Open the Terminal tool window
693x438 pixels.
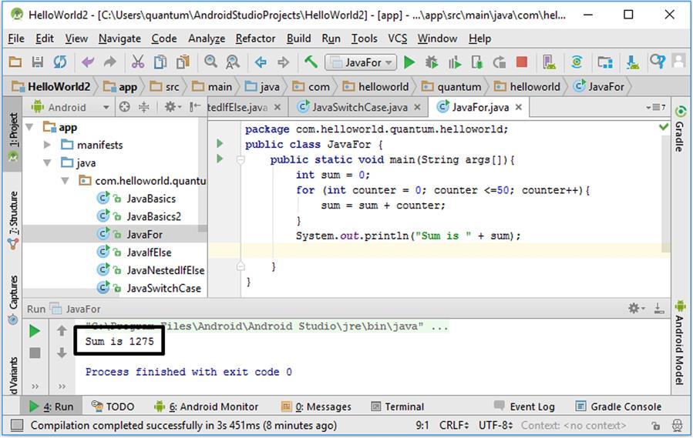[397, 406]
